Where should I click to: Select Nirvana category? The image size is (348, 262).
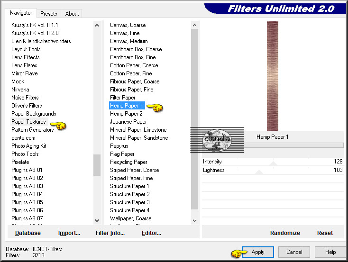[20, 90]
